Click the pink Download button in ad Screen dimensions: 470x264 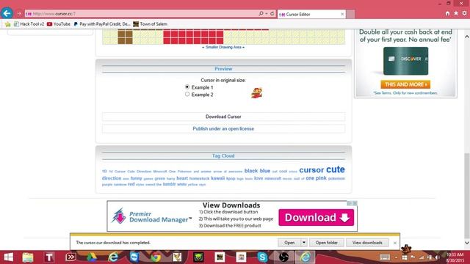[317, 218]
